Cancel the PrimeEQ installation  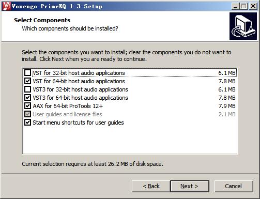click(234, 186)
